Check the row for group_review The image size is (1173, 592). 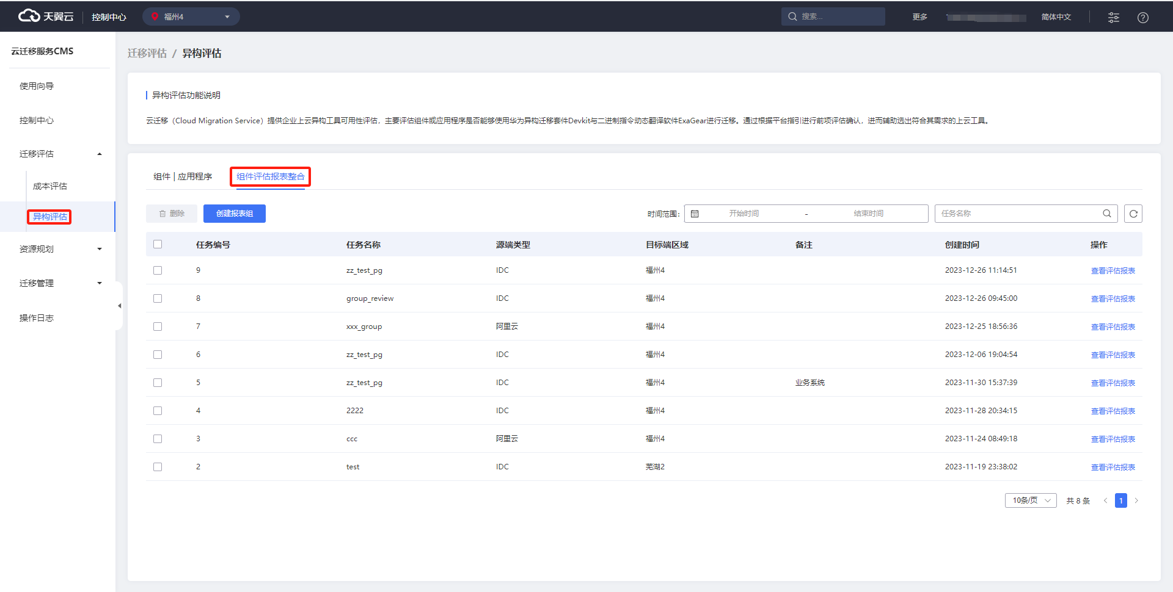pyautogui.click(x=158, y=298)
